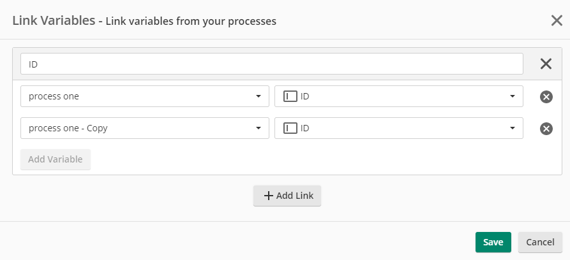
Task: Click the Add Link button
Action: pos(287,196)
